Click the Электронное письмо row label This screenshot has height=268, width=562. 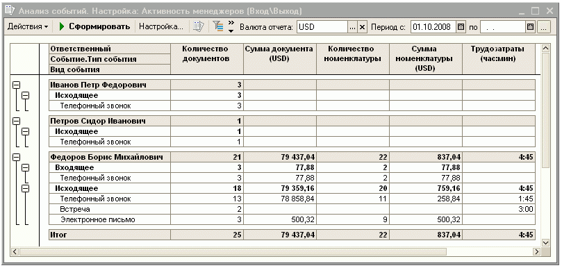(x=97, y=219)
